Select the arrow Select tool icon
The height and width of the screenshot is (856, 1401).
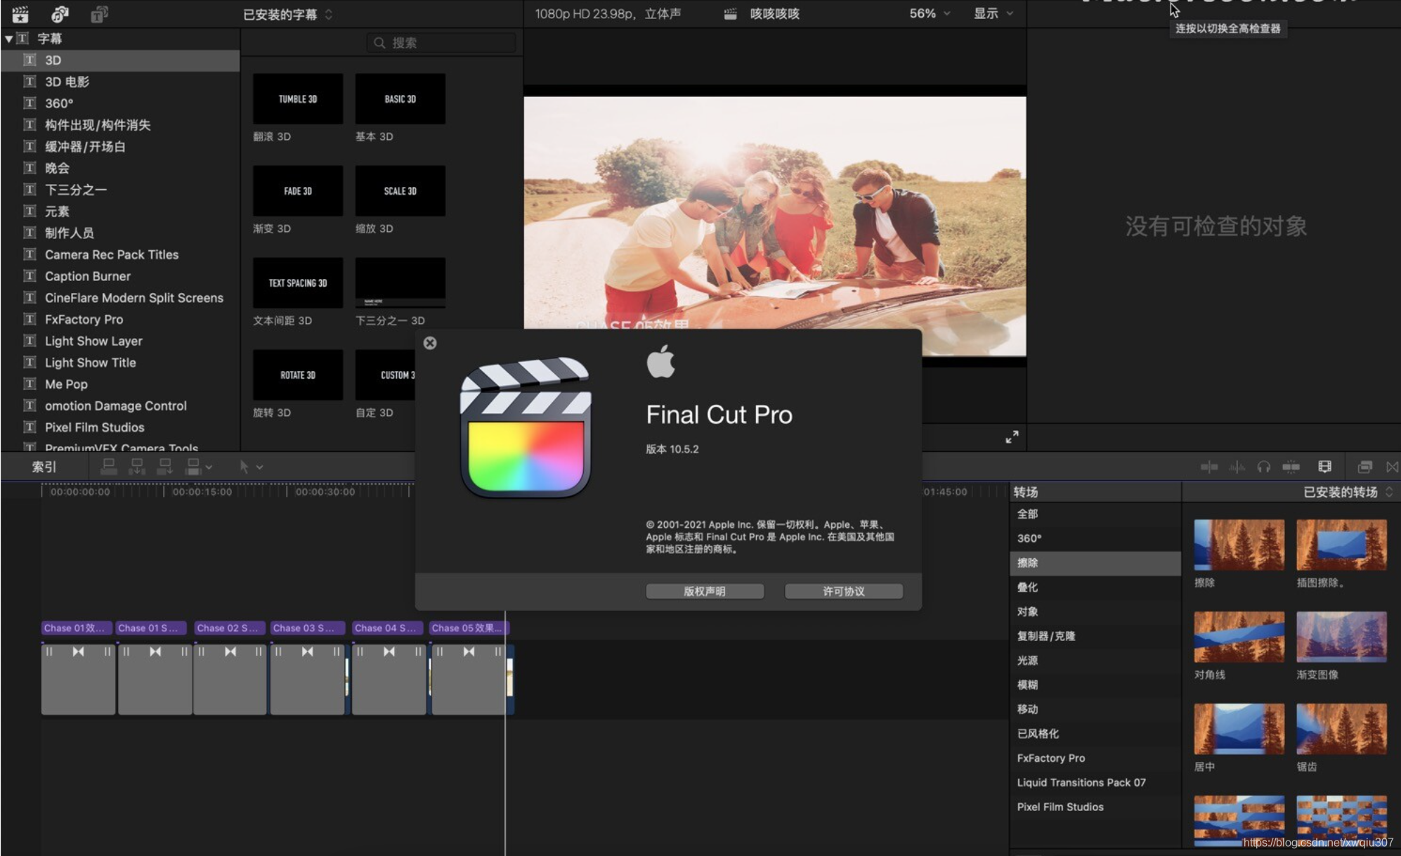click(x=244, y=467)
